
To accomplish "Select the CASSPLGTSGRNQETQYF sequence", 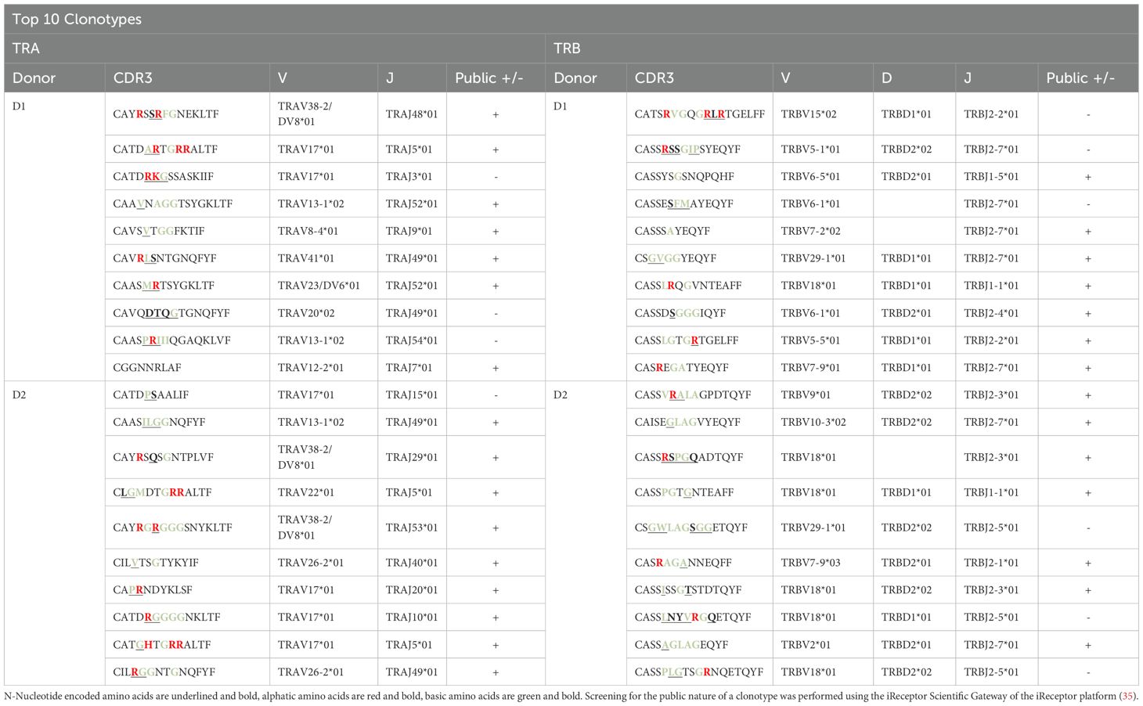I will click(698, 672).
